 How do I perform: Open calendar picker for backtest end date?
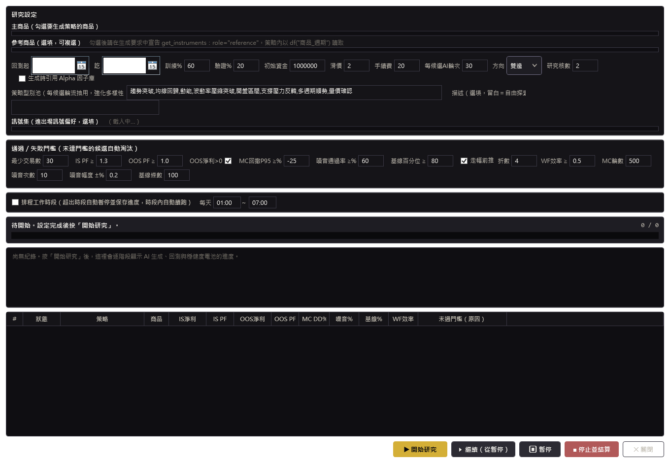[152, 66]
